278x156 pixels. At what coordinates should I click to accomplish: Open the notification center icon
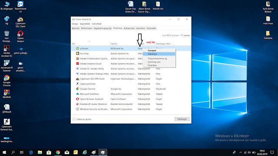point(272,152)
